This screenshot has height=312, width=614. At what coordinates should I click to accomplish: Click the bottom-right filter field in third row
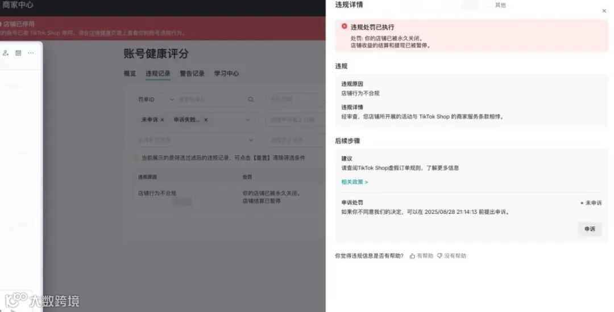click(295, 140)
